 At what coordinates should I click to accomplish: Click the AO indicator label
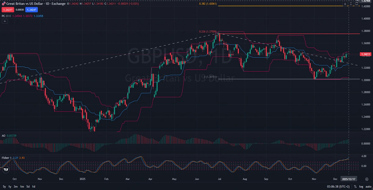(x=3, y=135)
